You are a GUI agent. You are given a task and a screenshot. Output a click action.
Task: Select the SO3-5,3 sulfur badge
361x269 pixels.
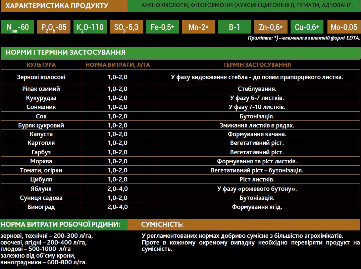[126, 27]
